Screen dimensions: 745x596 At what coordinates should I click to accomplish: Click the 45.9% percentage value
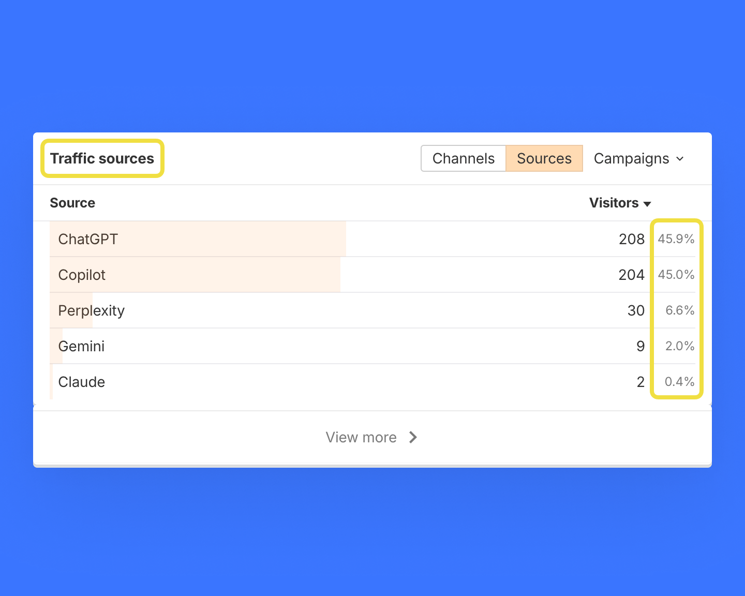pos(676,239)
